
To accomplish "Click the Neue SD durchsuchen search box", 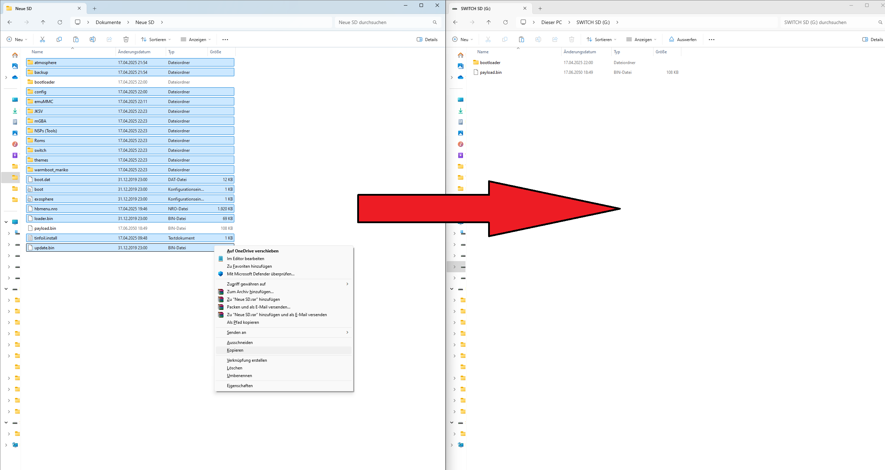I will (x=383, y=22).
